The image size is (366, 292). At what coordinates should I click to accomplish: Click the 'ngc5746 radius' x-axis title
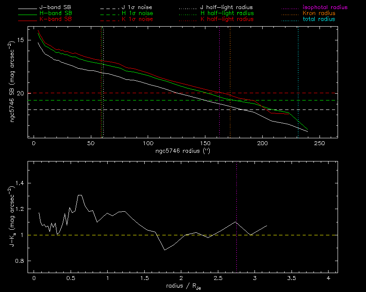click(182, 152)
